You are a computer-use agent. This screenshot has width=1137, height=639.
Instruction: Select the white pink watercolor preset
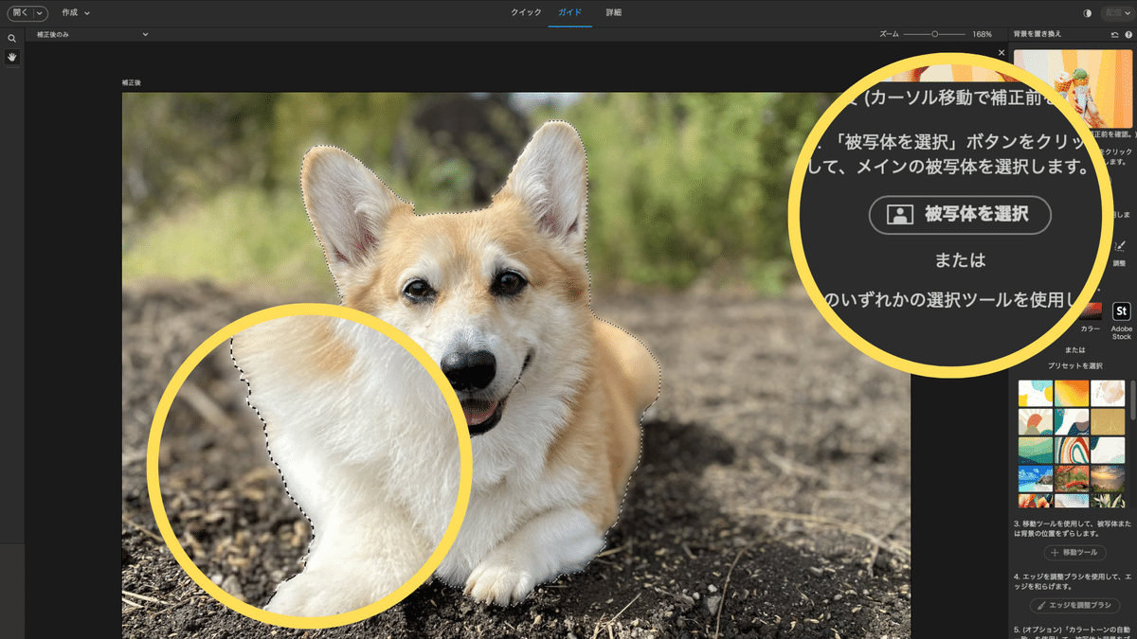tap(1108, 393)
